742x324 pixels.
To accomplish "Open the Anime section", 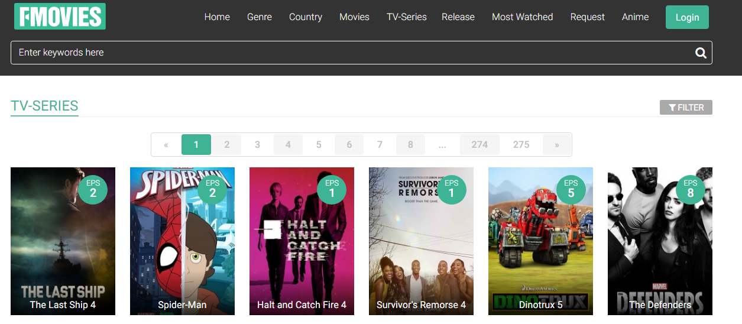I will 636,17.
